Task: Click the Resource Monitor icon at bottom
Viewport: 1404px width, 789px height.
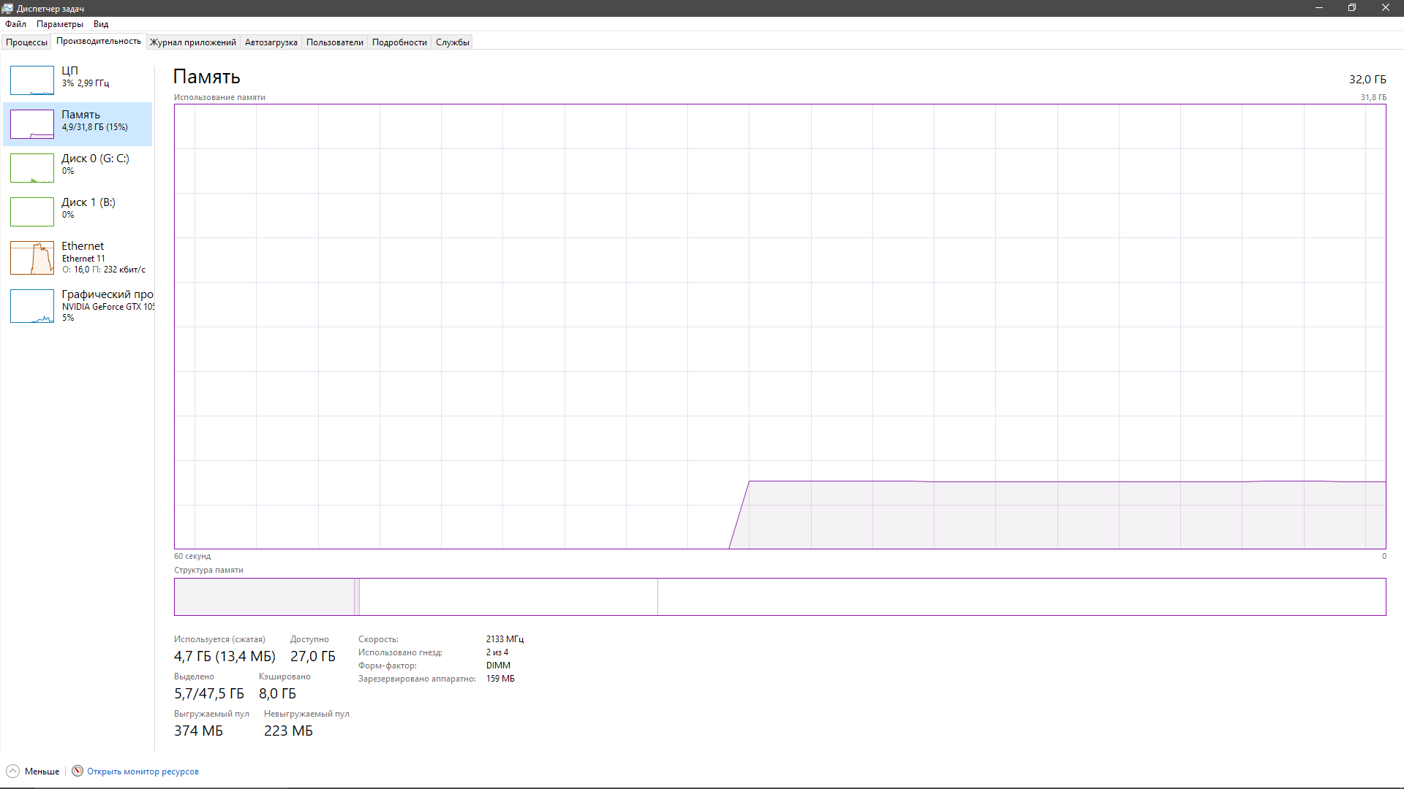Action: tap(78, 771)
